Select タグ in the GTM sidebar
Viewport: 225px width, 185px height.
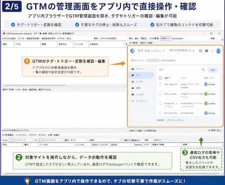click(141, 75)
